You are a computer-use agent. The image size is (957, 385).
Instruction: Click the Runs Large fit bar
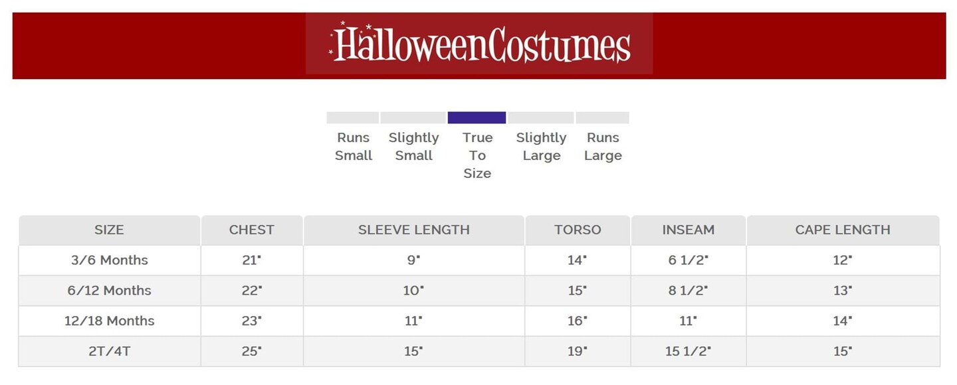(x=602, y=117)
